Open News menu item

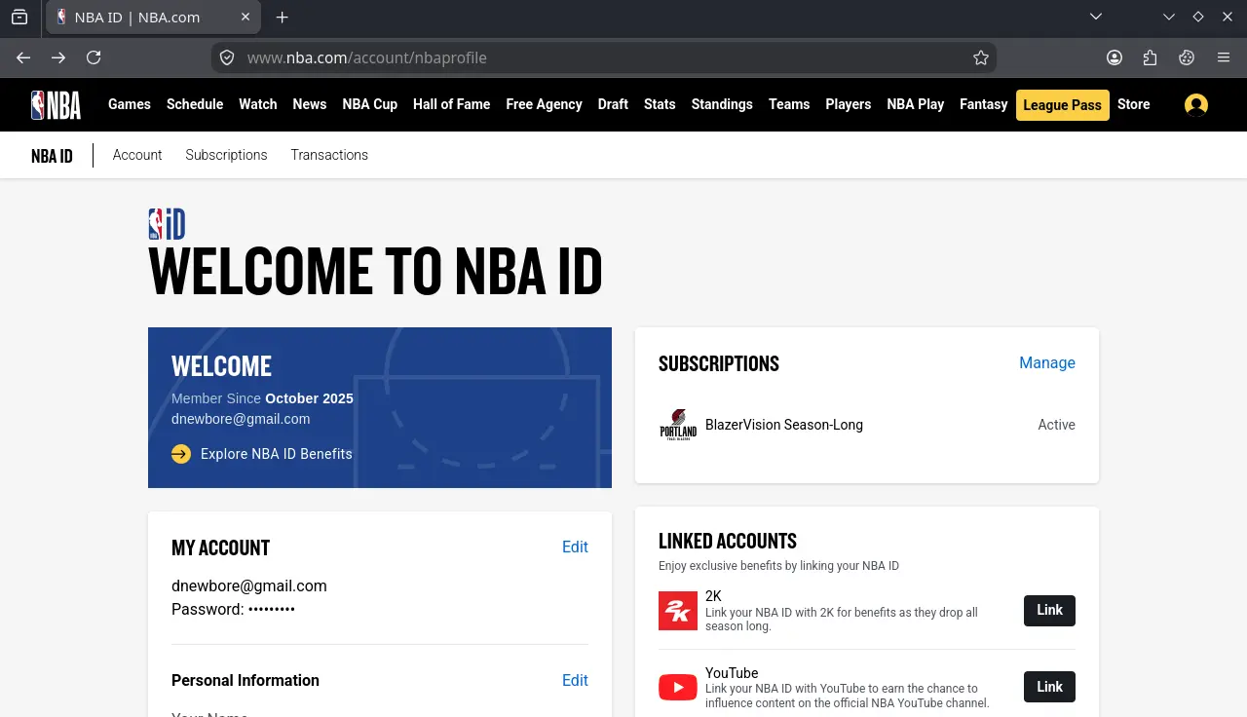click(x=310, y=104)
